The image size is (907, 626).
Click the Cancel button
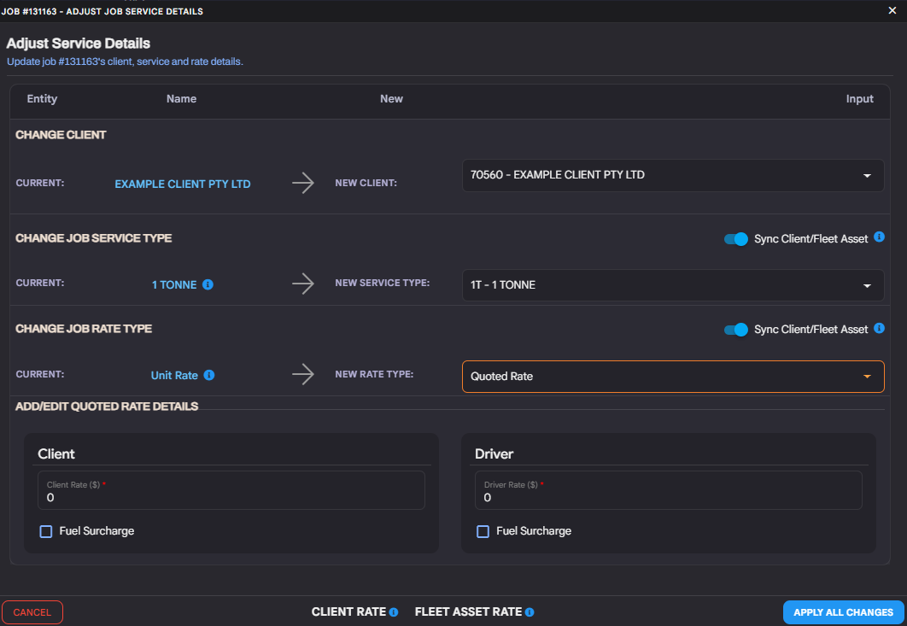coord(32,612)
